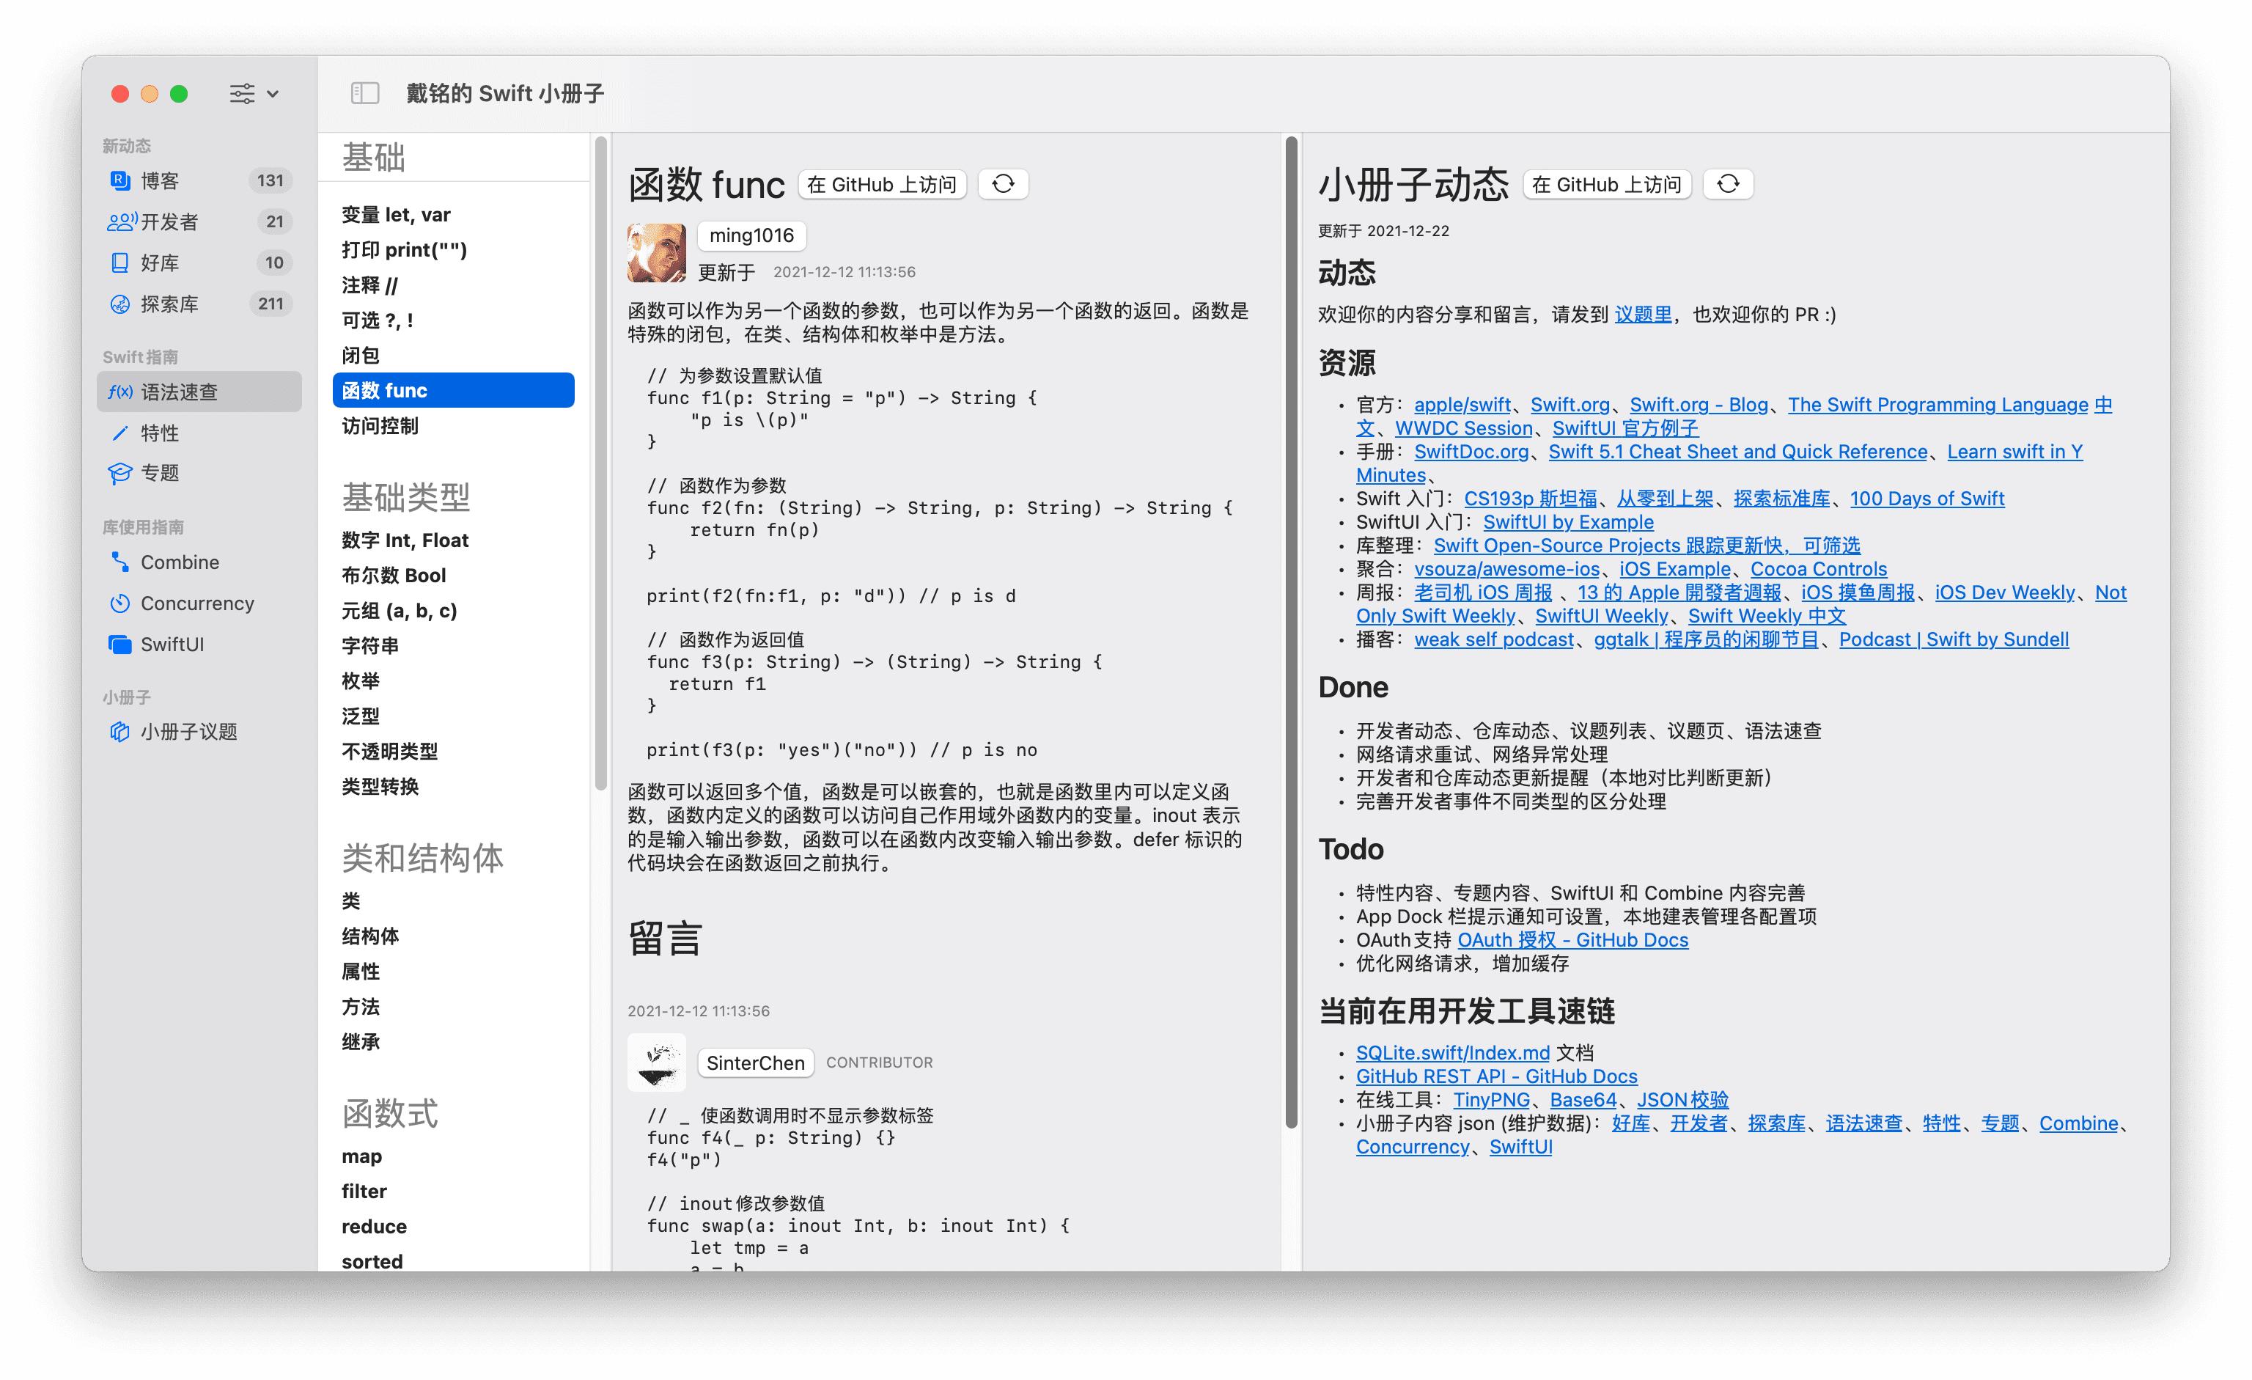
Task: Refresh the 函数 func page
Action: point(1004,184)
